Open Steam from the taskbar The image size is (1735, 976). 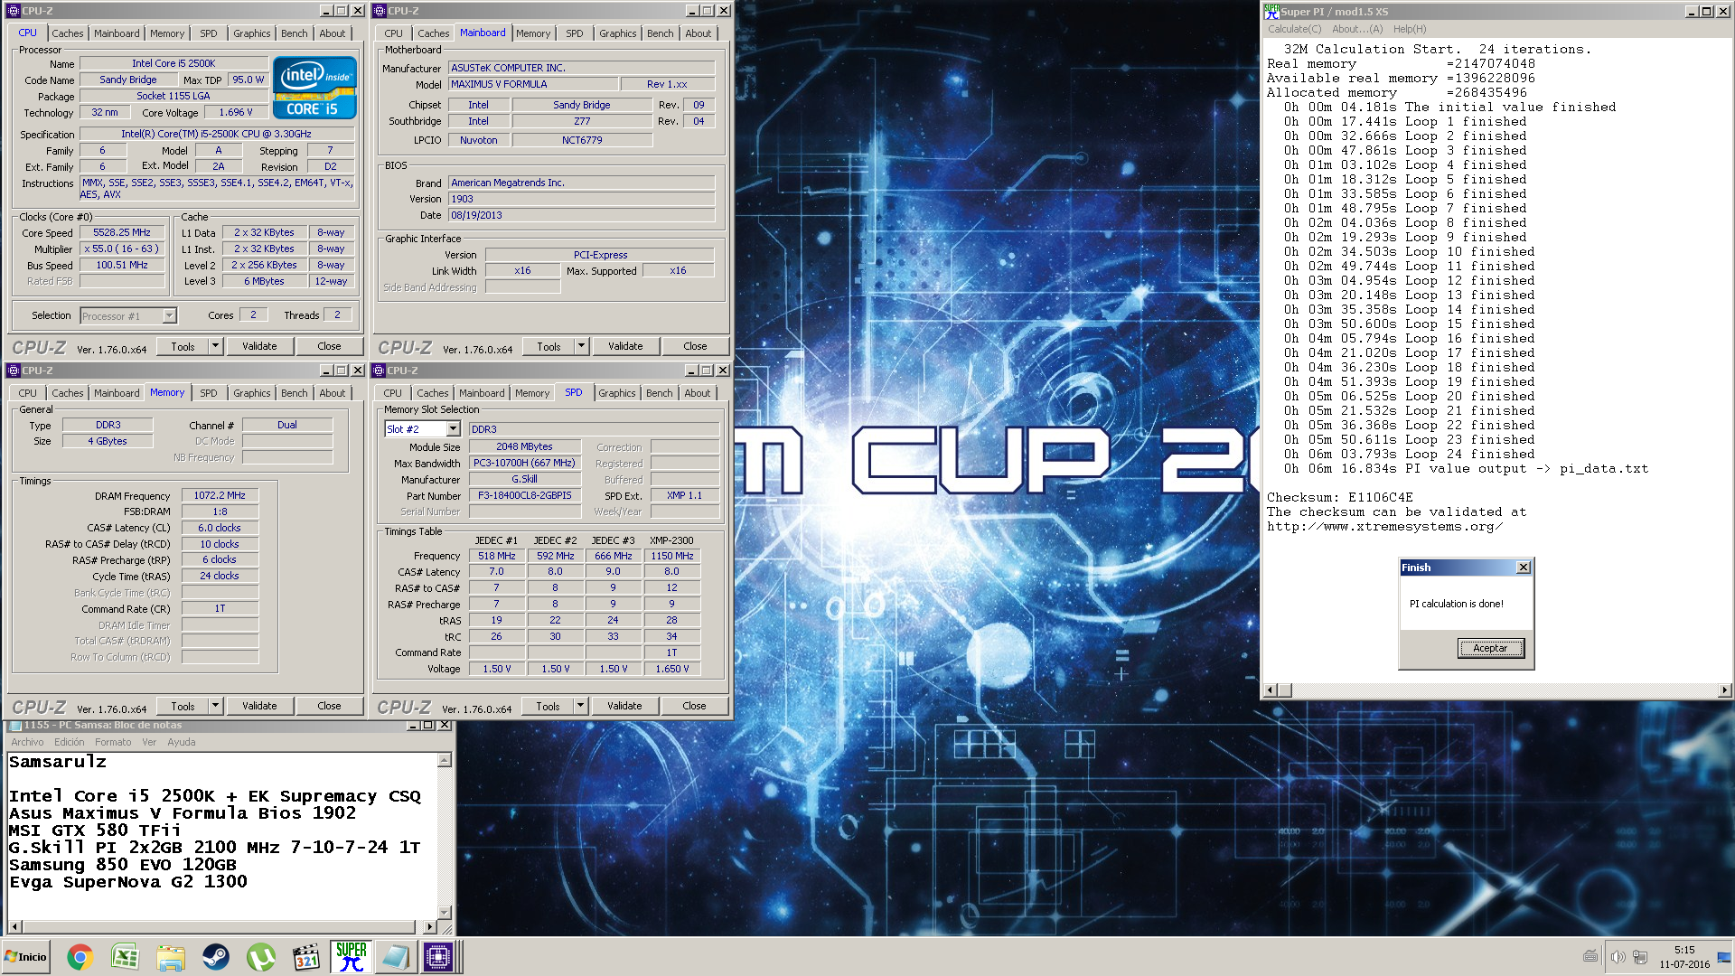click(215, 957)
